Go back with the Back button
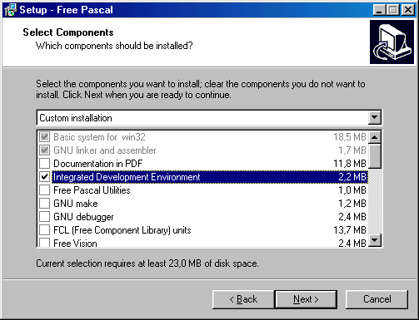Screen dimensions: 419x320 point(243,299)
